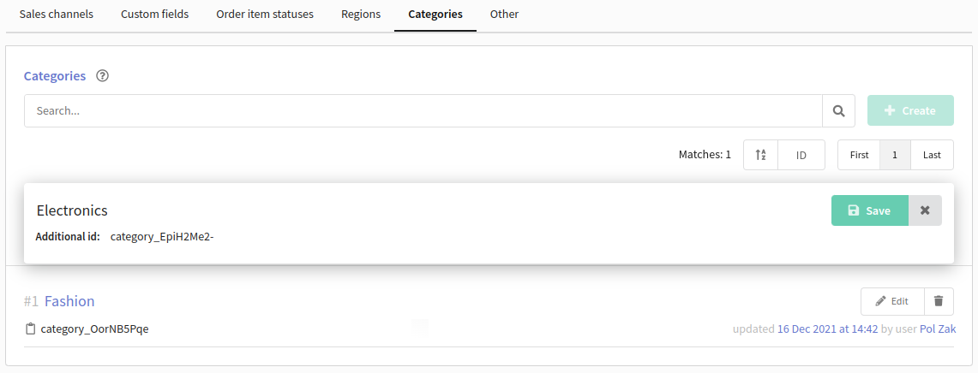Open the Pol Zak user link
The width and height of the screenshot is (978, 373).
pyautogui.click(x=937, y=329)
